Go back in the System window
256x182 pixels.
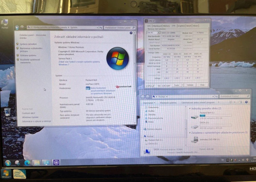17,28
